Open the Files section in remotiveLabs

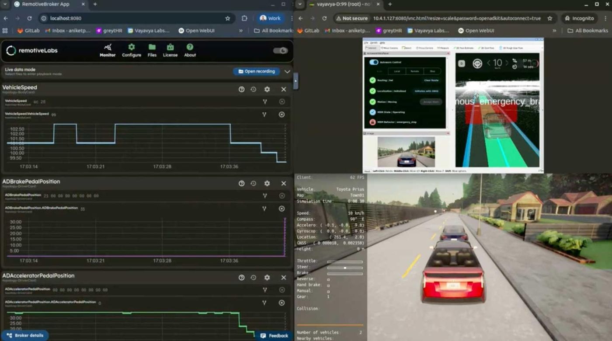point(152,50)
